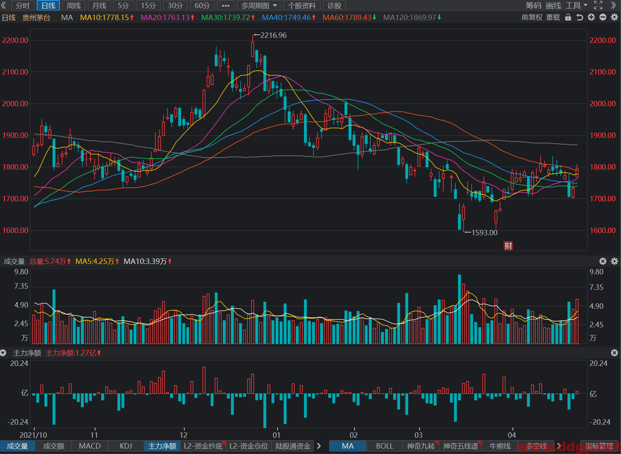The height and width of the screenshot is (454, 621).
Task: Select L2-资金仓位 indicator tab
Action: [249, 446]
